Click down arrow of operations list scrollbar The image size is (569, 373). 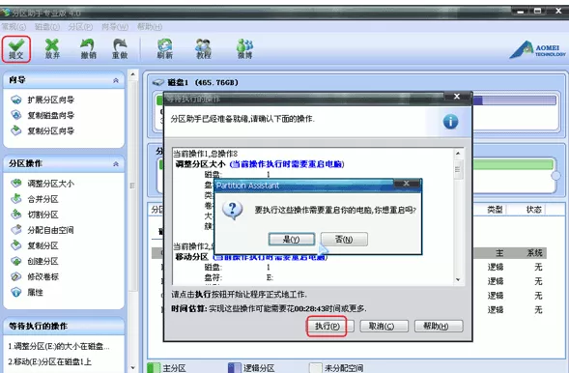(x=458, y=280)
